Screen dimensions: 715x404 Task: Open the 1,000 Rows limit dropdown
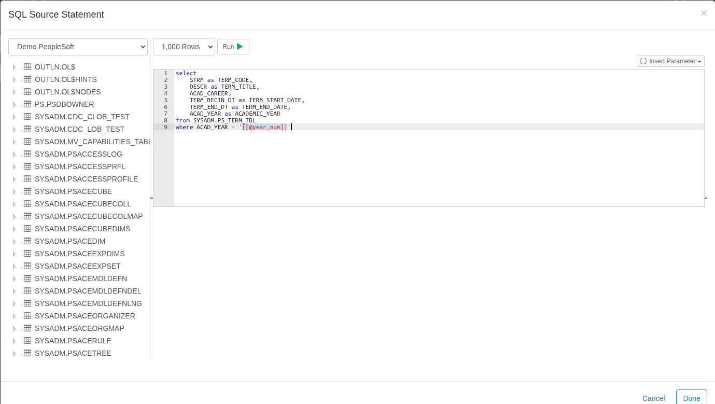pos(184,47)
